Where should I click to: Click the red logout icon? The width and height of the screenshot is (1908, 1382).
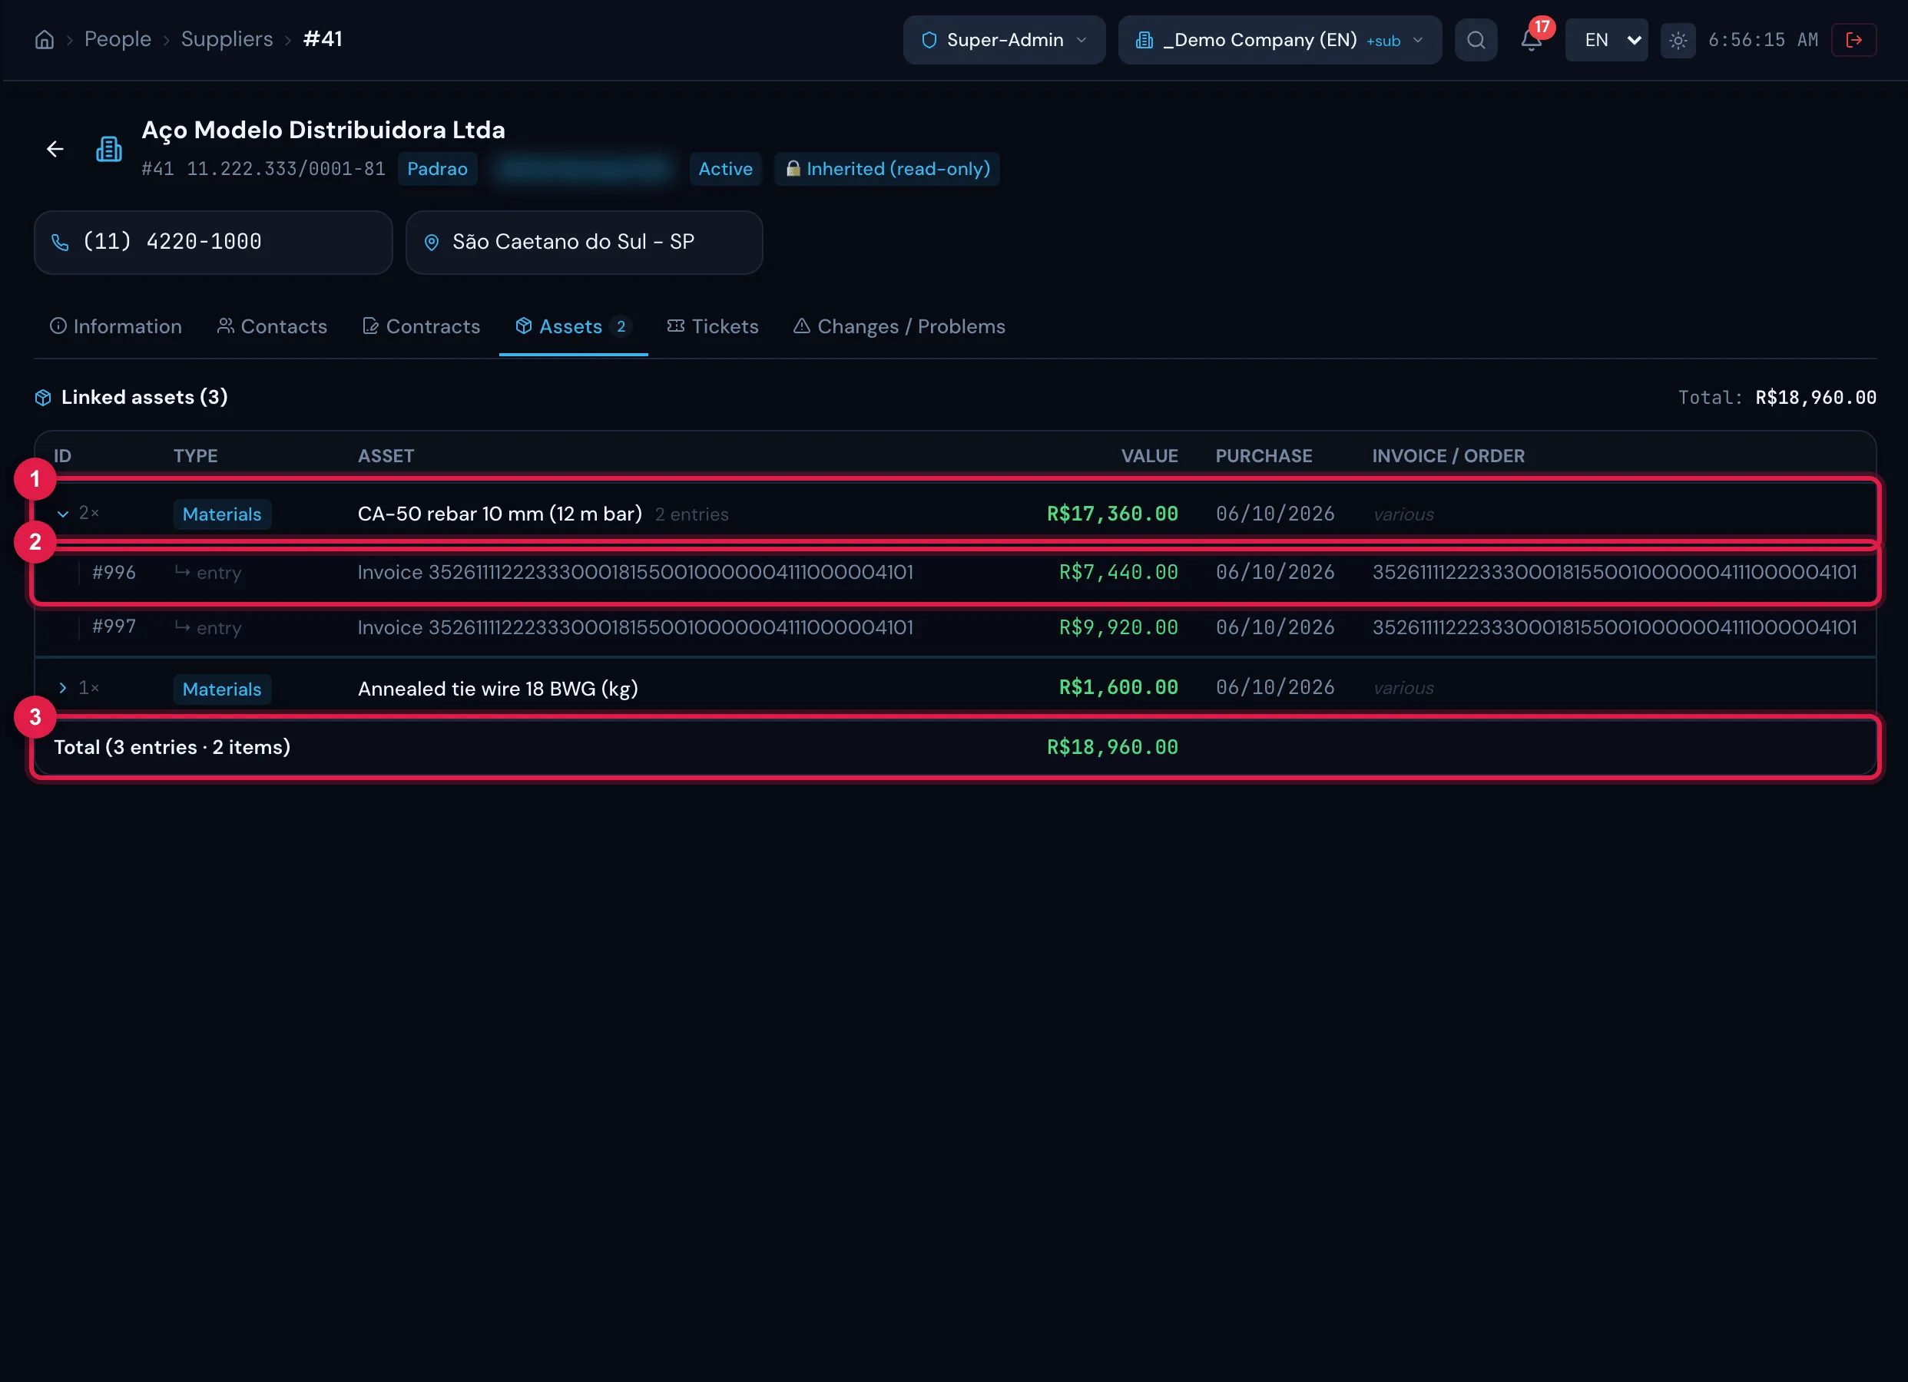pyautogui.click(x=1854, y=39)
